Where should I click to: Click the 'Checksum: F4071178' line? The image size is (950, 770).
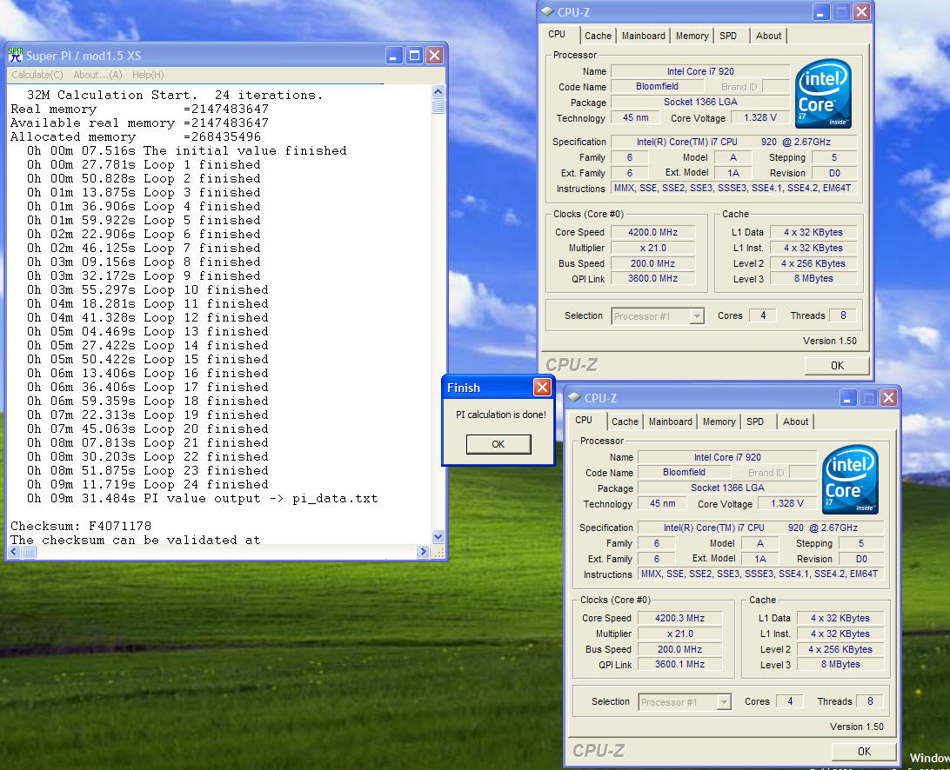[x=81, y=526]
